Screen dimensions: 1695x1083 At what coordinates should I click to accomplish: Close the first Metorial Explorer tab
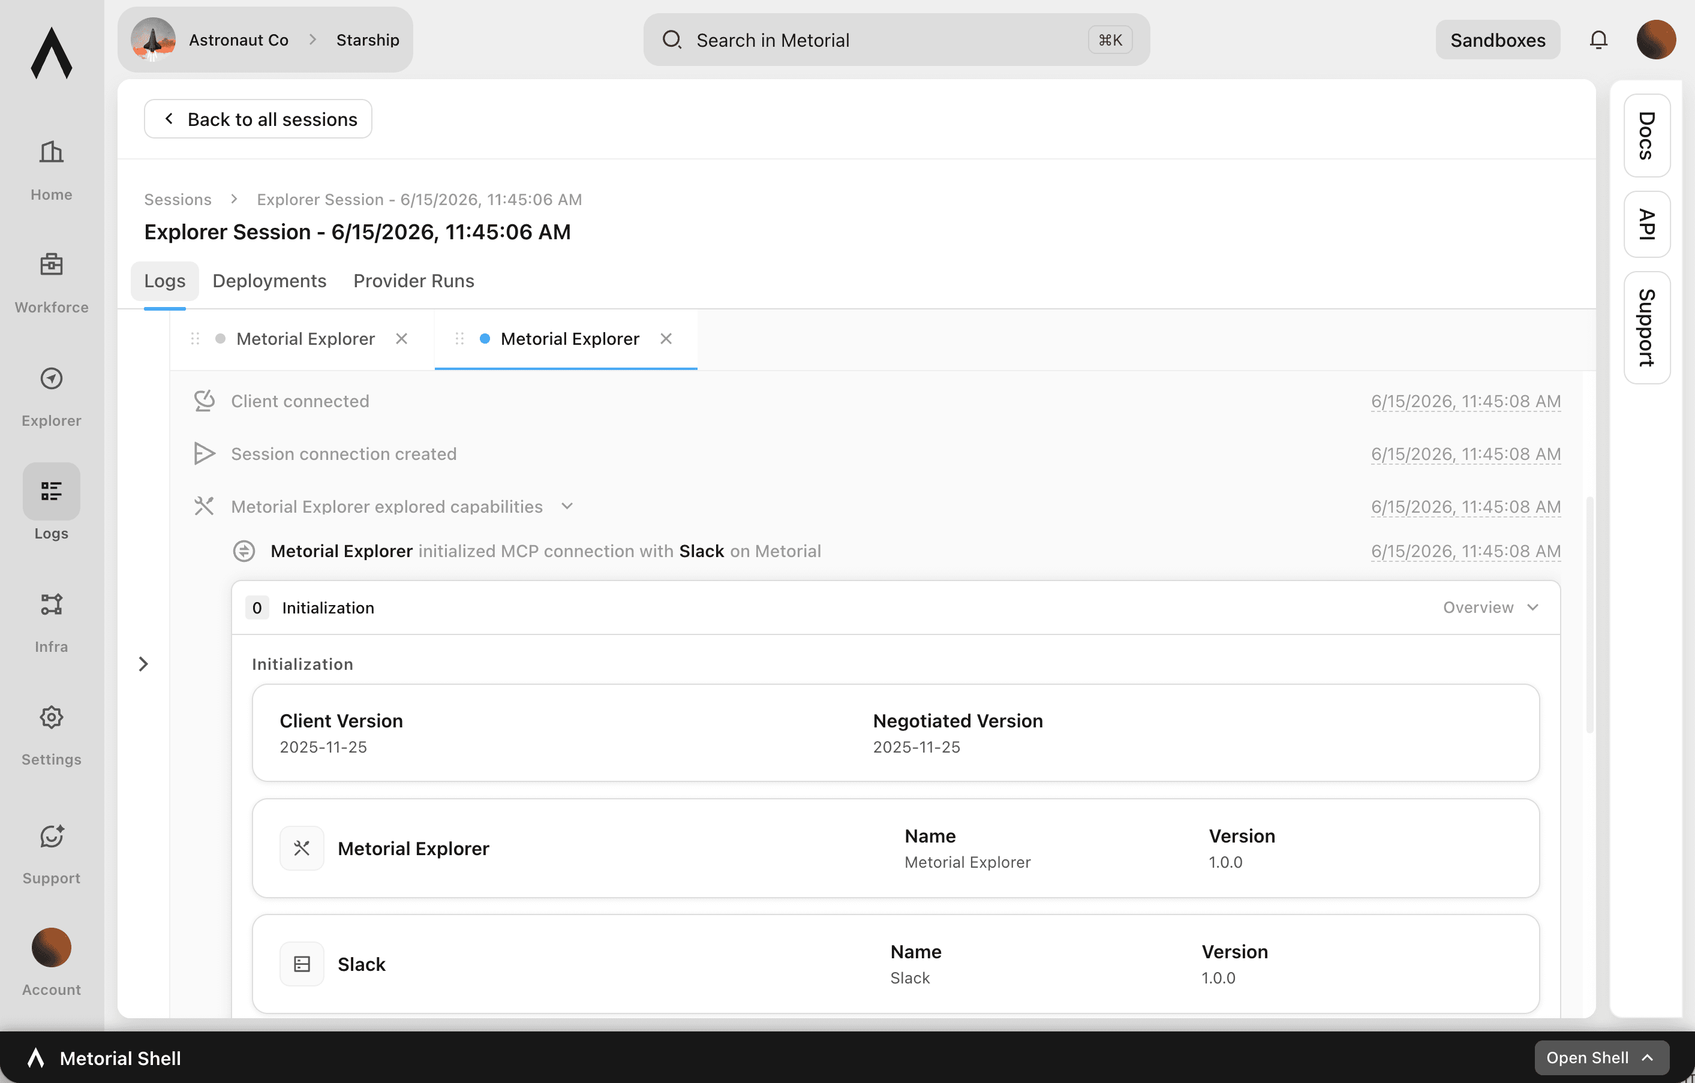pos(401,339)
